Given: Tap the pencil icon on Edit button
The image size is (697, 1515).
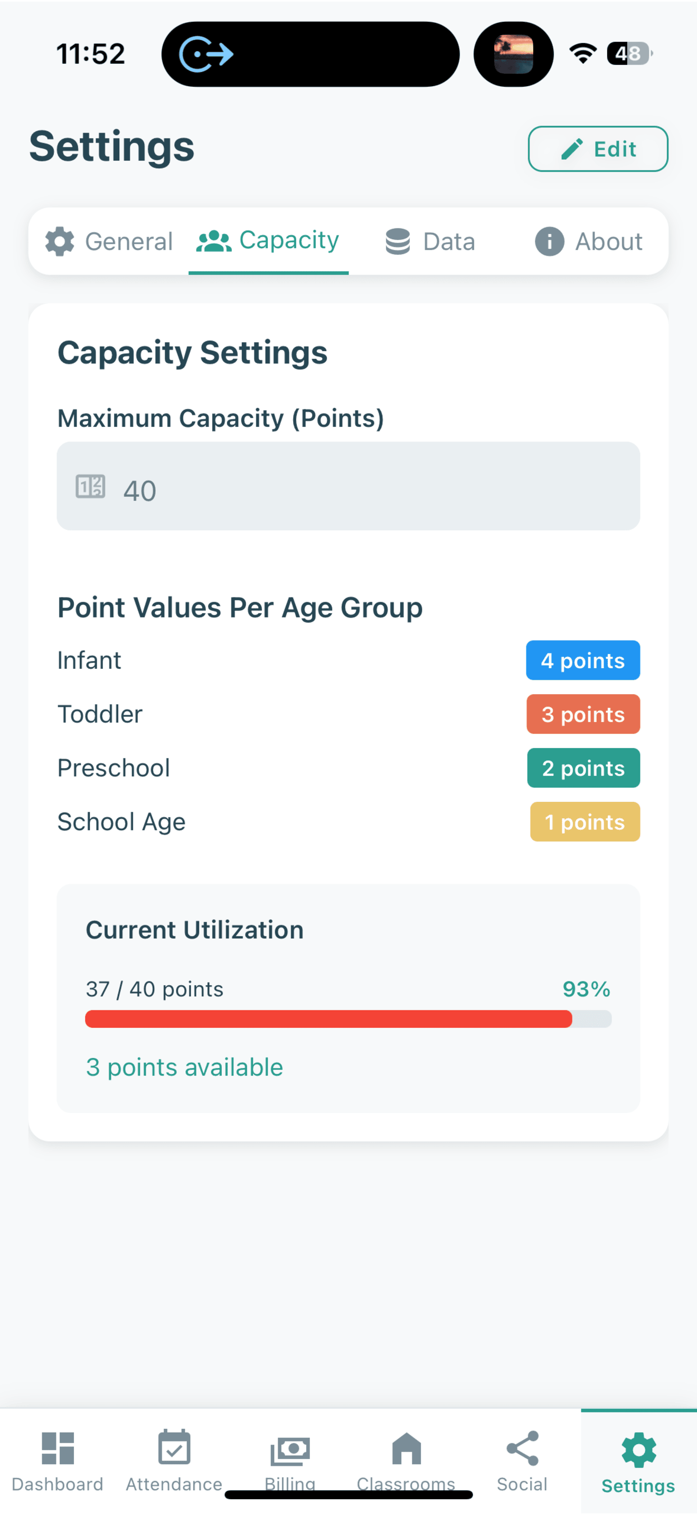Looking at the screenshot, I should (x=572, y=149).
